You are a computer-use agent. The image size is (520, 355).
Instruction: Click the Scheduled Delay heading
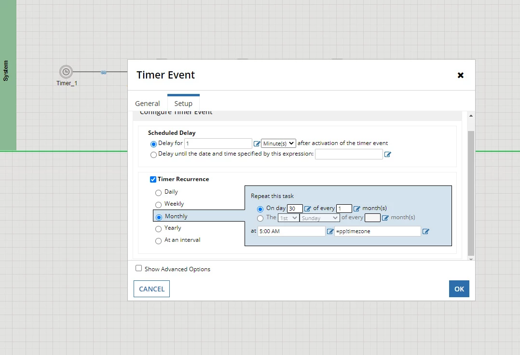[x=172, y=133]
